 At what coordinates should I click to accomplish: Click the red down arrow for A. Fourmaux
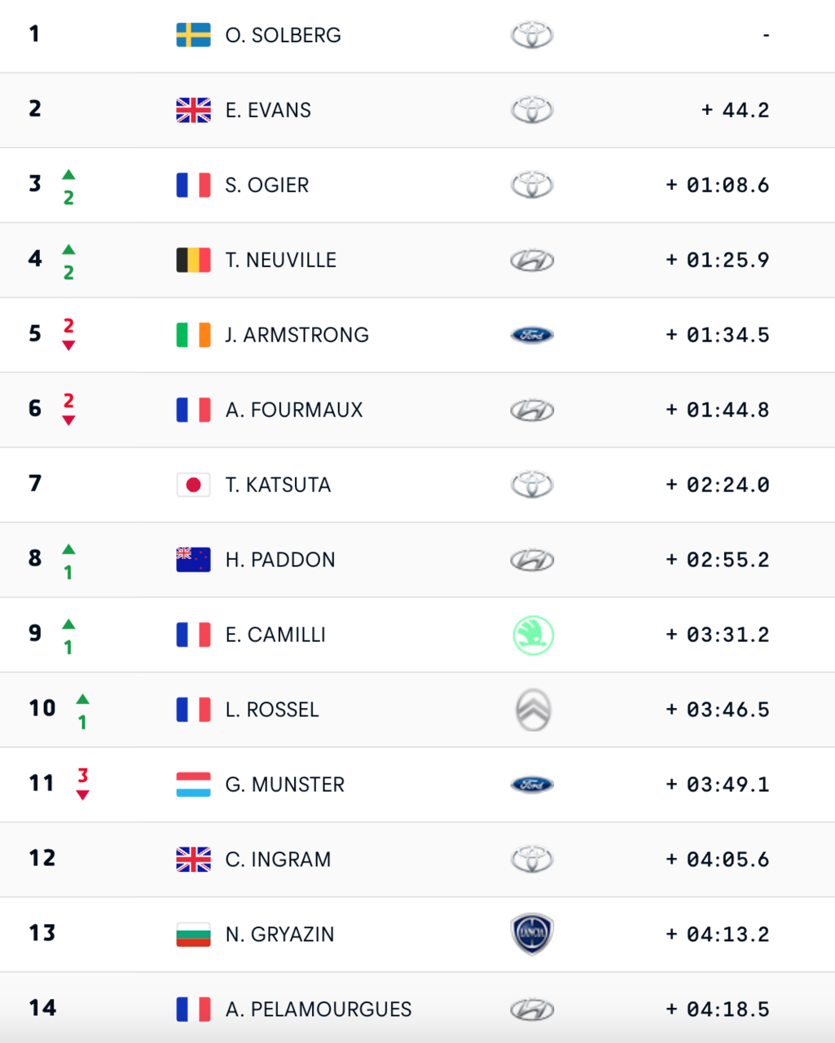(x=68, y=420)
